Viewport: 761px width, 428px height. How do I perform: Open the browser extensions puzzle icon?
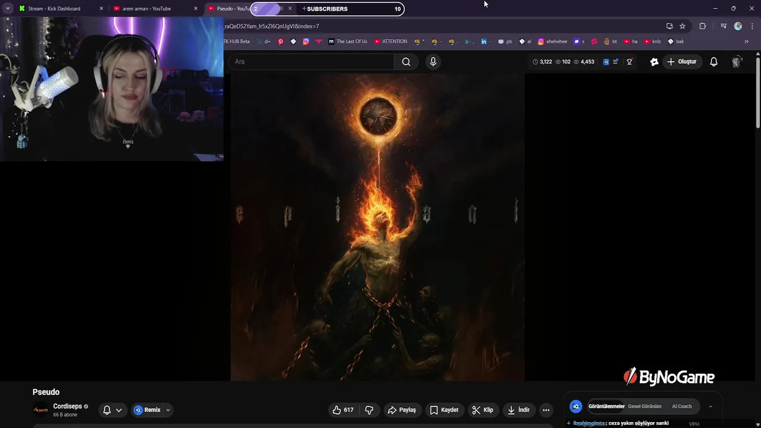click(x=703, y=26)
